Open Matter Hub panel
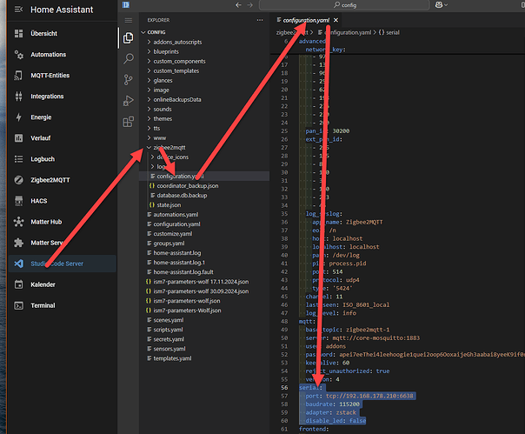The width and height of the screenshot is (525, 434). 62,222
